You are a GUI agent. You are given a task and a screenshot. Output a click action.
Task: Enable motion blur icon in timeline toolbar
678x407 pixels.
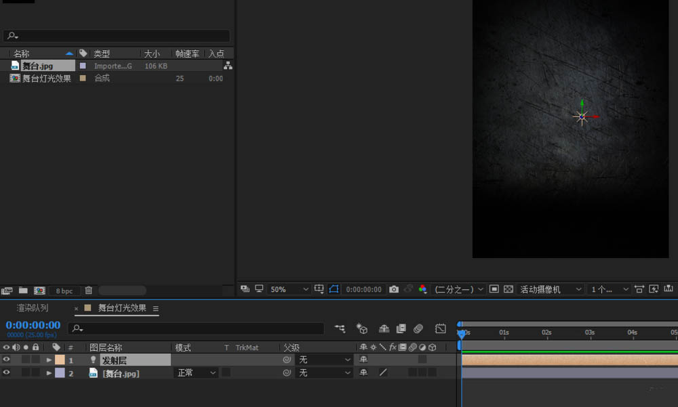click(x=418, y=328)
